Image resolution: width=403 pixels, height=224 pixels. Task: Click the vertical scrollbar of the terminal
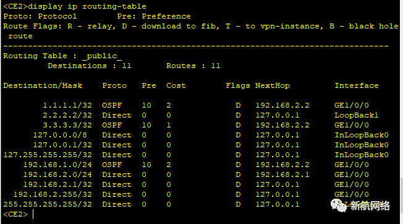click(402, 196)
